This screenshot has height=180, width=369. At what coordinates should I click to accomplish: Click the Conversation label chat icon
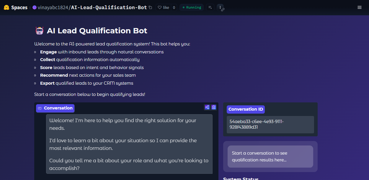[x=40, y=108]
